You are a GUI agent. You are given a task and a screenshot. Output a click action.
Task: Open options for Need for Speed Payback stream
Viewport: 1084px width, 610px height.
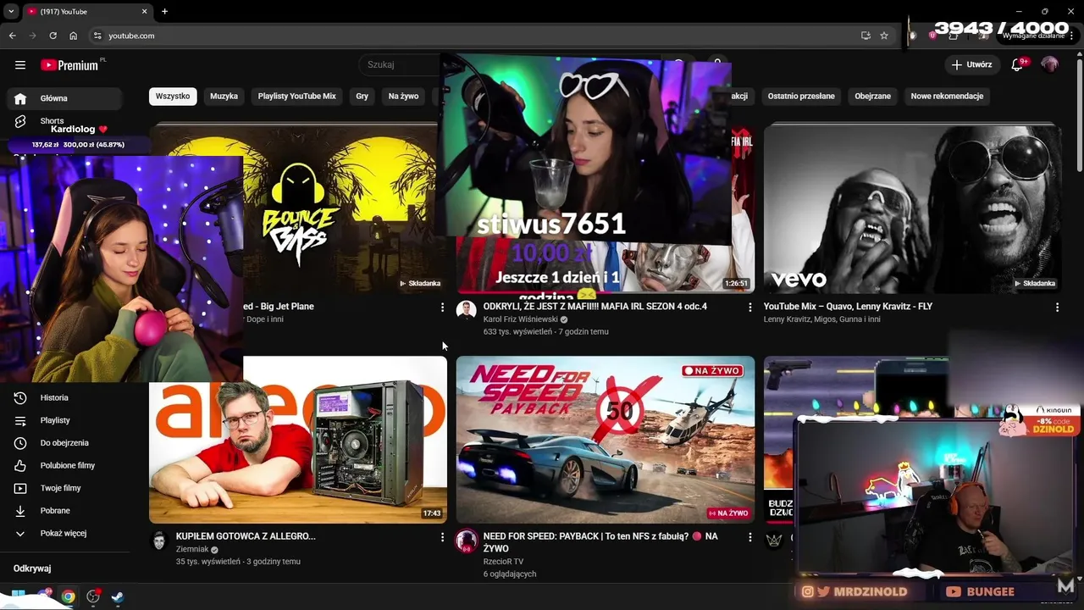click(749, 537)
